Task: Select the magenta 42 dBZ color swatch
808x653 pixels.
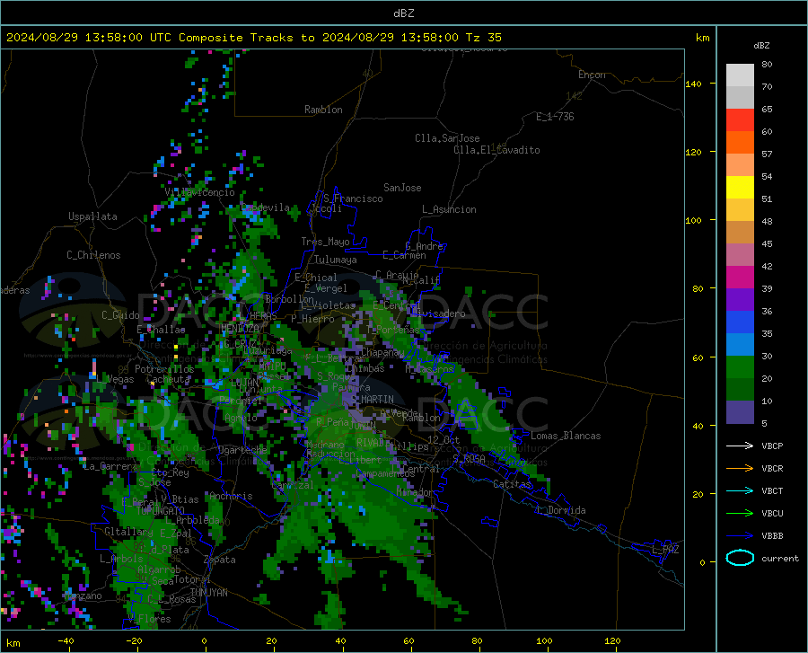Action: click(x=740, y=278)
